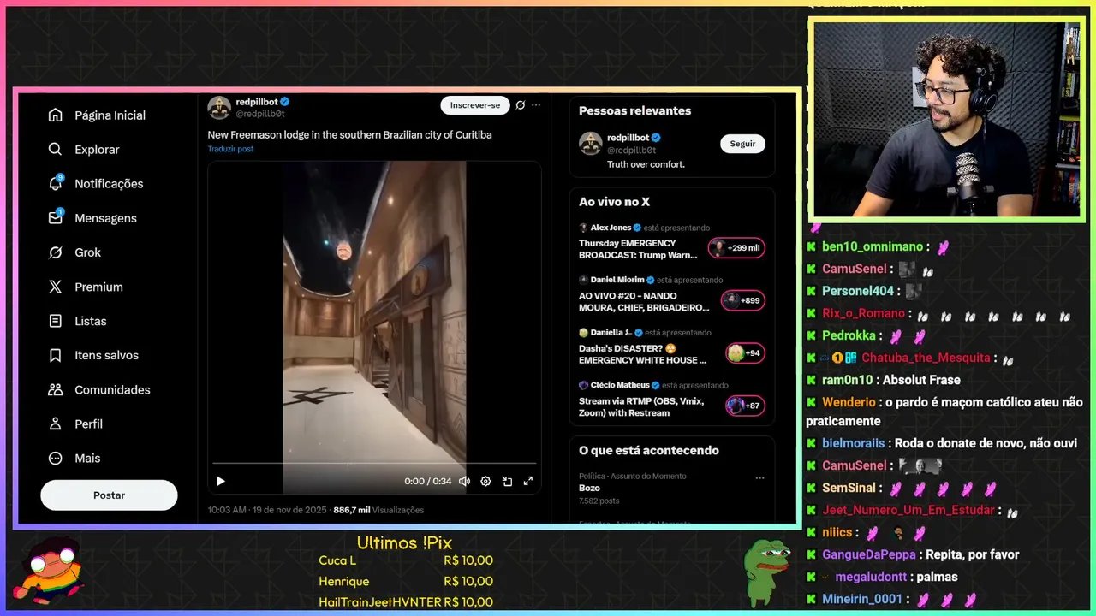
Task: Open redpillbot avatar on post
Action: click(219, 107)
